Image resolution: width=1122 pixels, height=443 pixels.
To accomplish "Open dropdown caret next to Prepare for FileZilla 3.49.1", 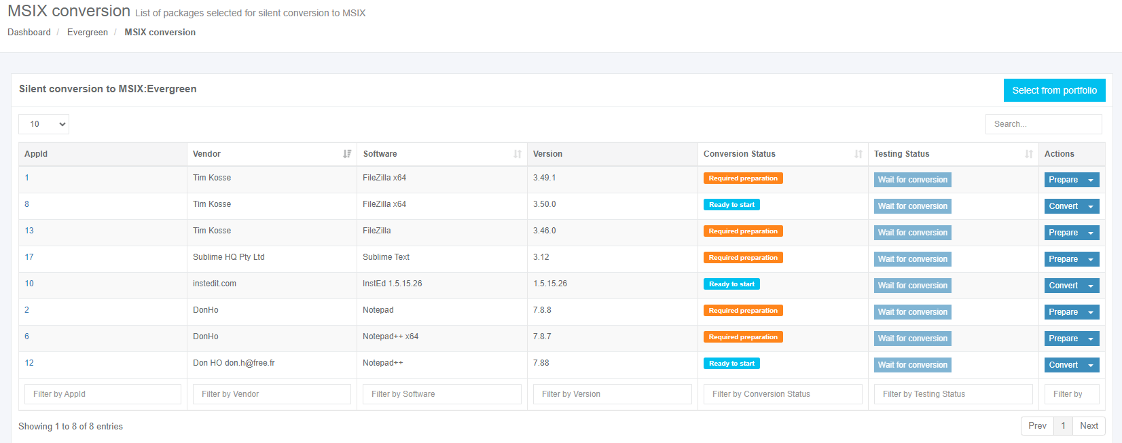I will [x=1091, y=180].
